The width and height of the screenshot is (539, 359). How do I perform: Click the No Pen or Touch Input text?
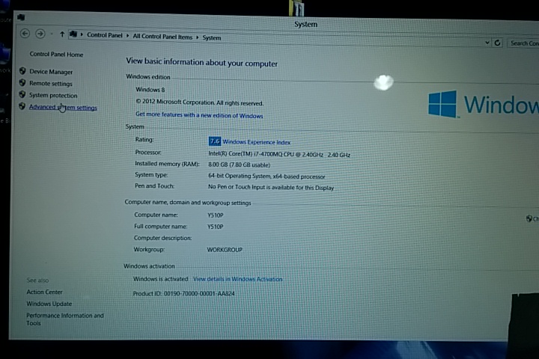click(x=271, y=188)
